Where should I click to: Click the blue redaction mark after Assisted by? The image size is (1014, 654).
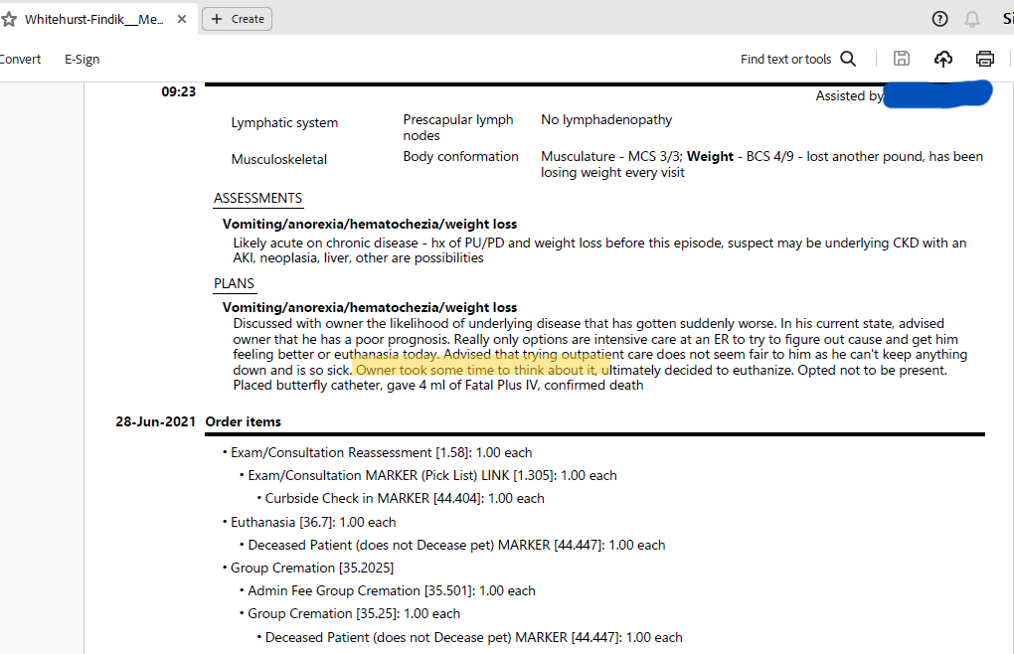(x=937, y=94)
